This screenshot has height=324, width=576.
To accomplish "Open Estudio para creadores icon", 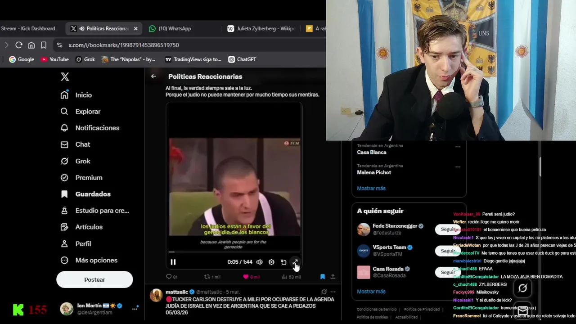I will click(64, 211).
